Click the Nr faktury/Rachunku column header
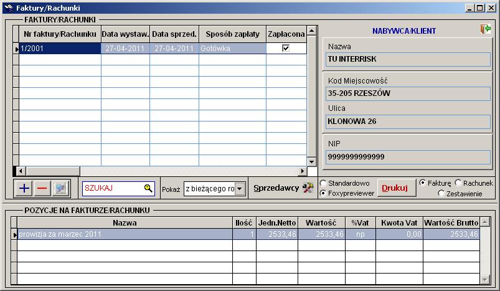Screen dimensions: 500x291 tap(60, 34)
